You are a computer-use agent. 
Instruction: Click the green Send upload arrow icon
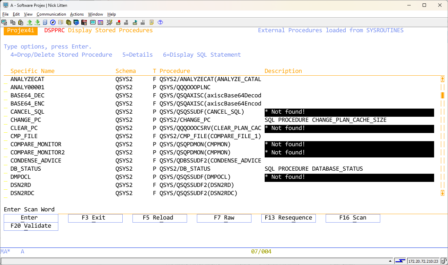pyautogui.click(x=29, y=22)
